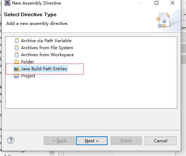Cancel the New Assembly Directive dialog

(161, 141)
